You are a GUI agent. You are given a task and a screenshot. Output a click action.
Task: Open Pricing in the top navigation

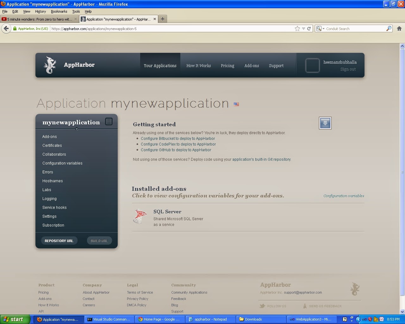coord(227,65)
